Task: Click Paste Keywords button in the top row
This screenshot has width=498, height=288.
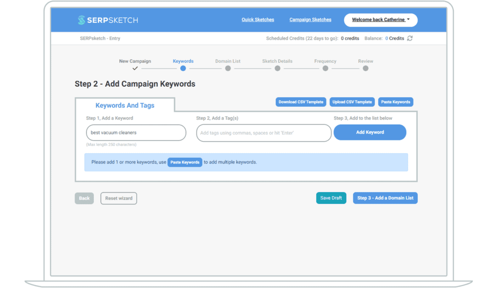Action: click(395, 102)
